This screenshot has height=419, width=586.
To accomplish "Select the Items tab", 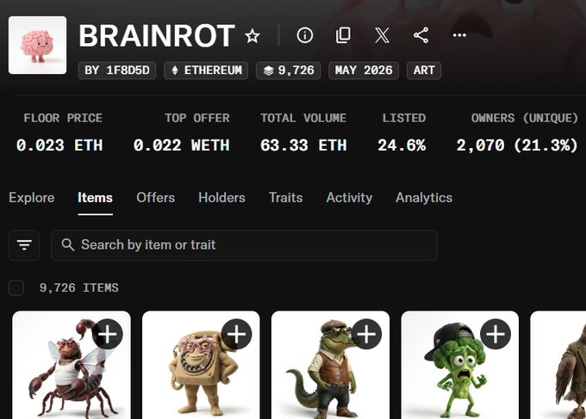I will [x=96, y=198].
